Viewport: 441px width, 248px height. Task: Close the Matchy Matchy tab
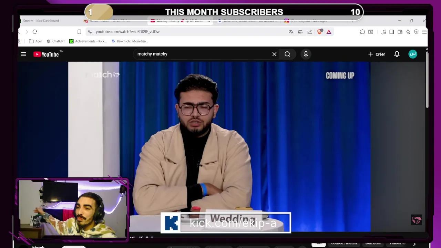click(208, 21)
